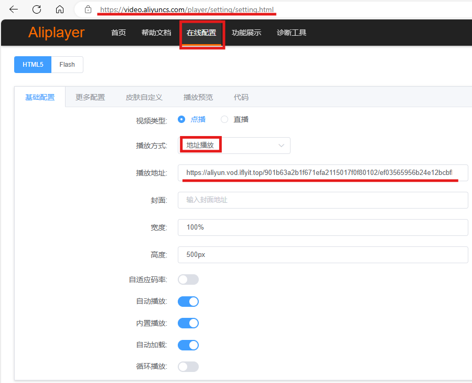Click the address bar URL
Image resolution: width=472 pixels, height=383 pixels.
(187, 9)
